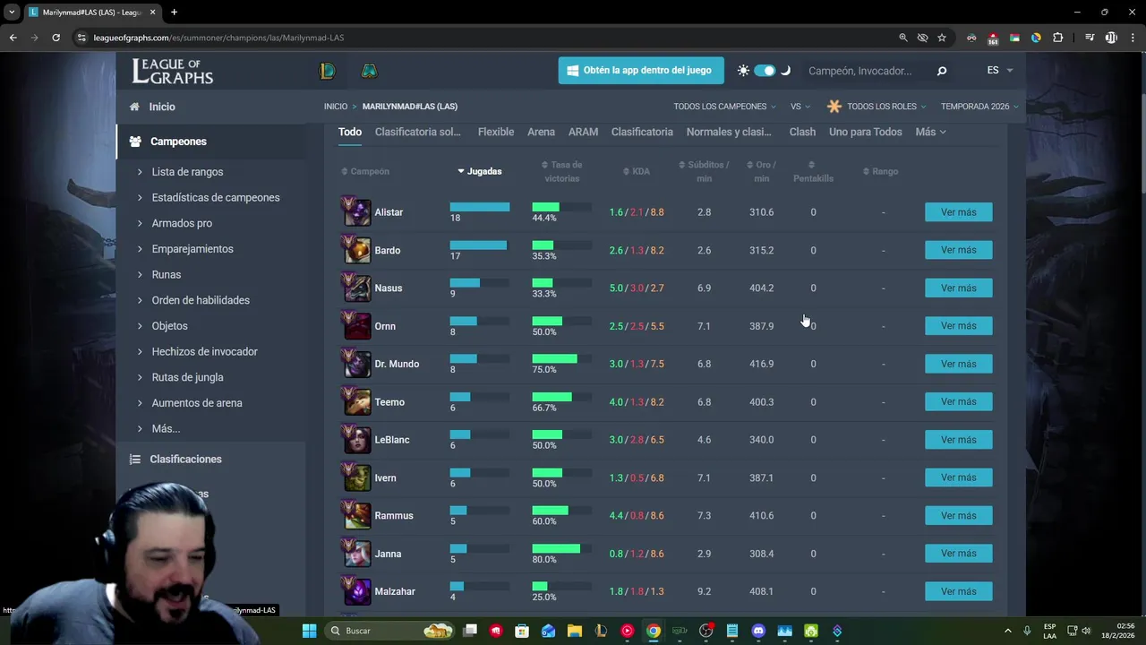
Task: Expand the Más queue tabs dropdown
Action: (930, 132)
